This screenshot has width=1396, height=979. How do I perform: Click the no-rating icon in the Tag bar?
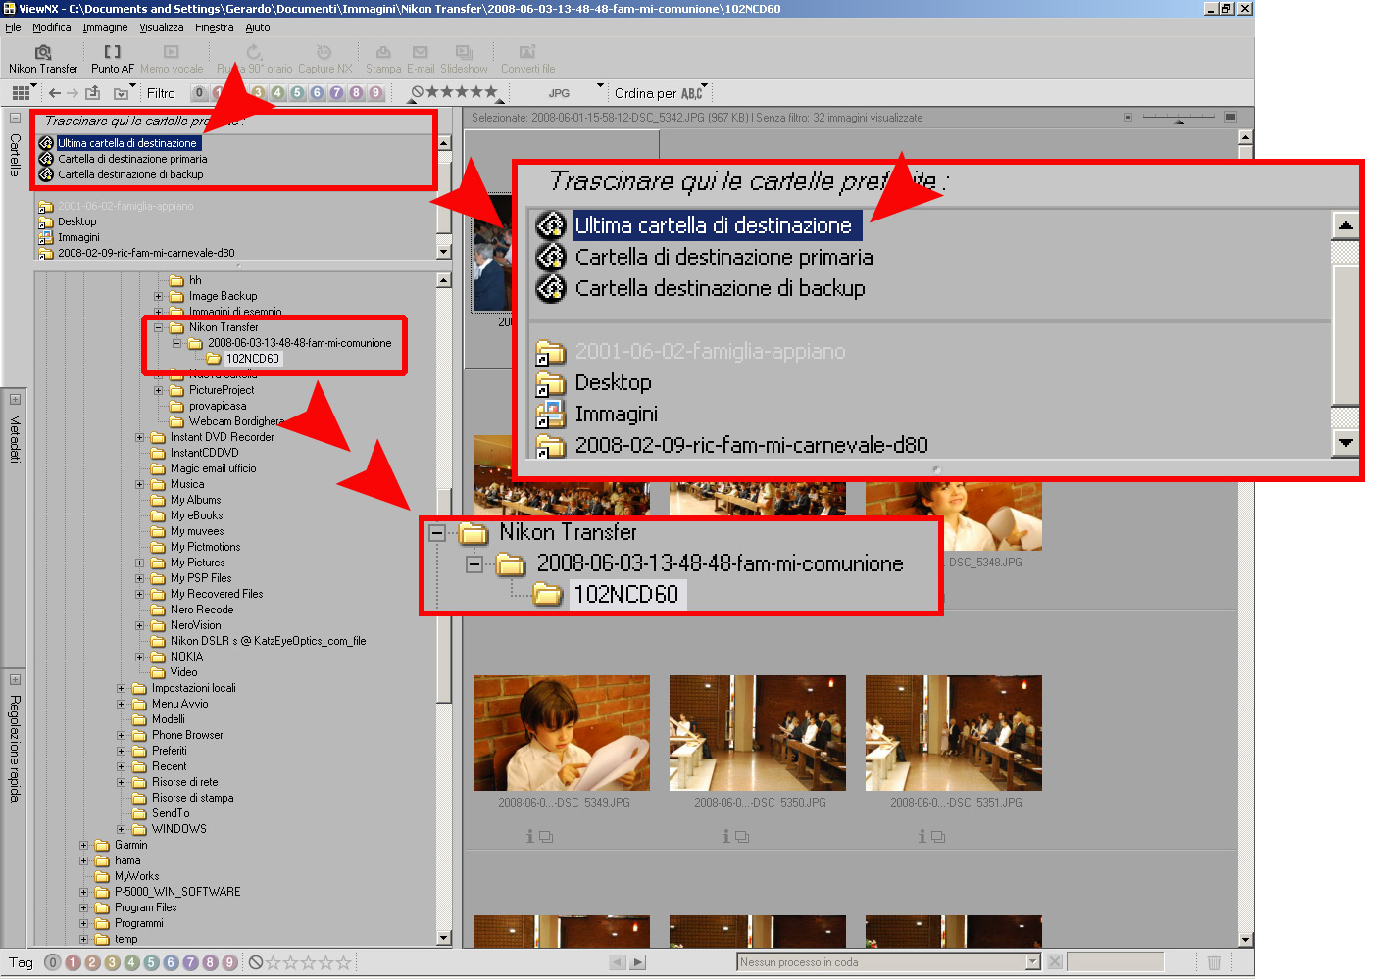(x=256, y=962)
